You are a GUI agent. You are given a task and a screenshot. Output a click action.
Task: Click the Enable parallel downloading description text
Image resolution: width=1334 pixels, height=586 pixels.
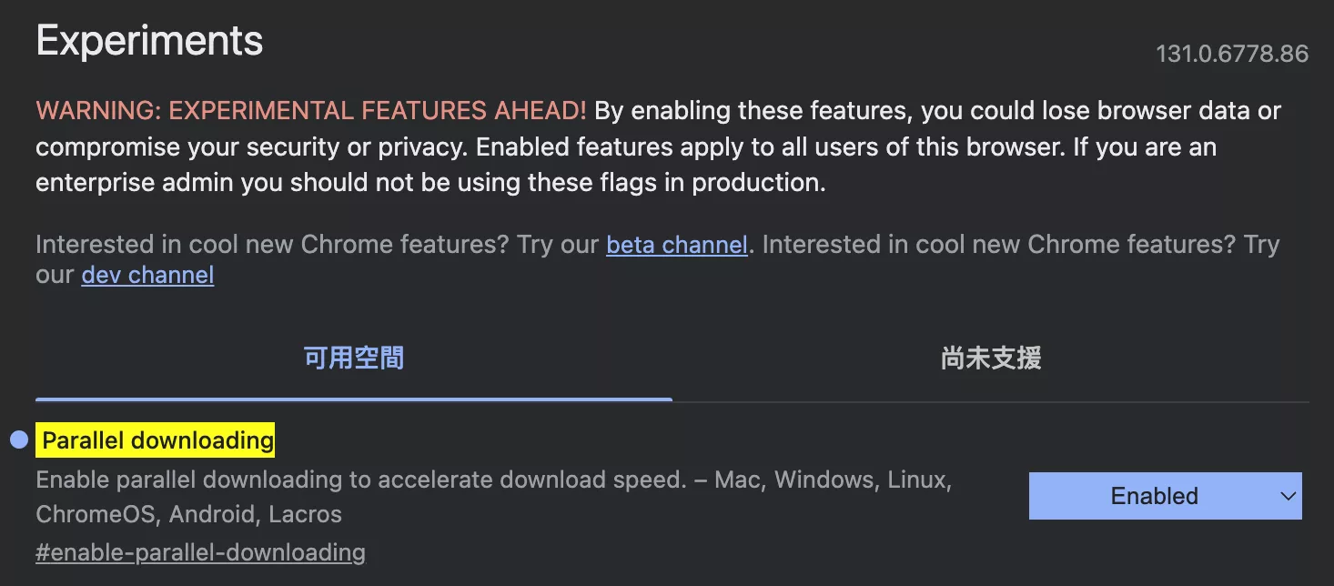coord(361,480)
